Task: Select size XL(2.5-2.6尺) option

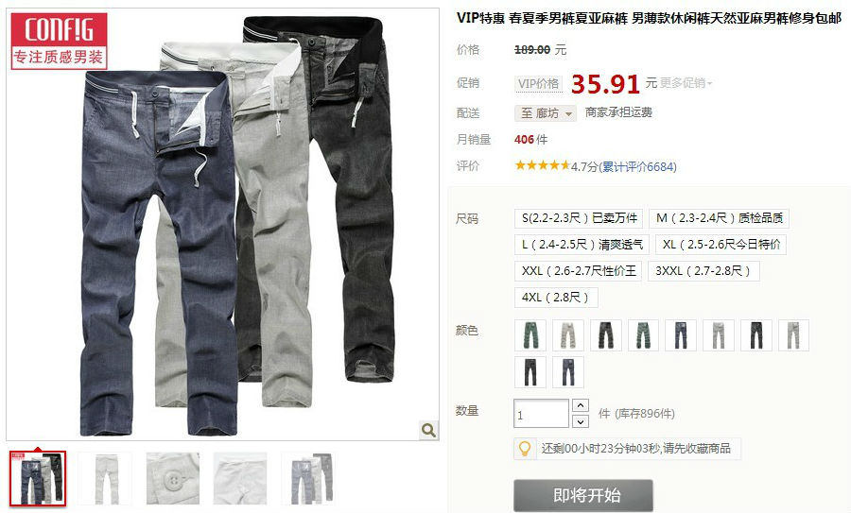Action: 721,245
